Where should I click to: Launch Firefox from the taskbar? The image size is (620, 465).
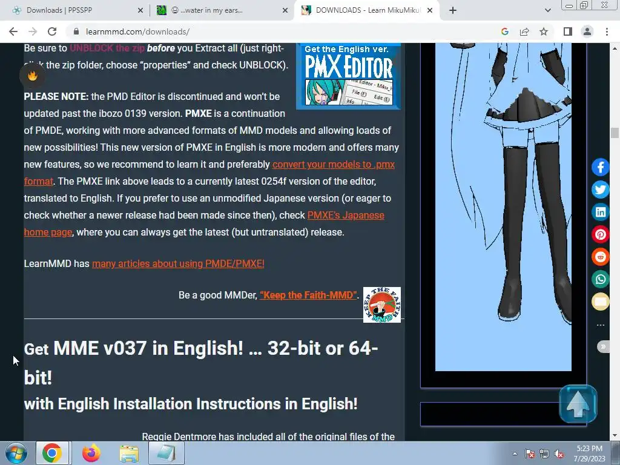pyautogui.click(x=91, y=453)
